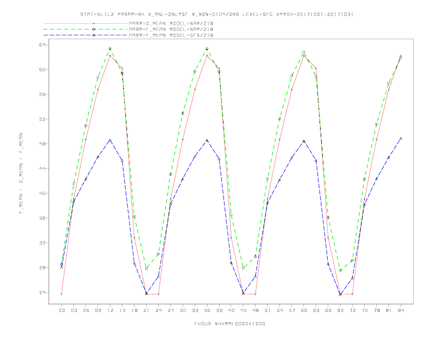437x338 pixels.
Task: Click x-axis tick label 27
Action: coord(170,310)
